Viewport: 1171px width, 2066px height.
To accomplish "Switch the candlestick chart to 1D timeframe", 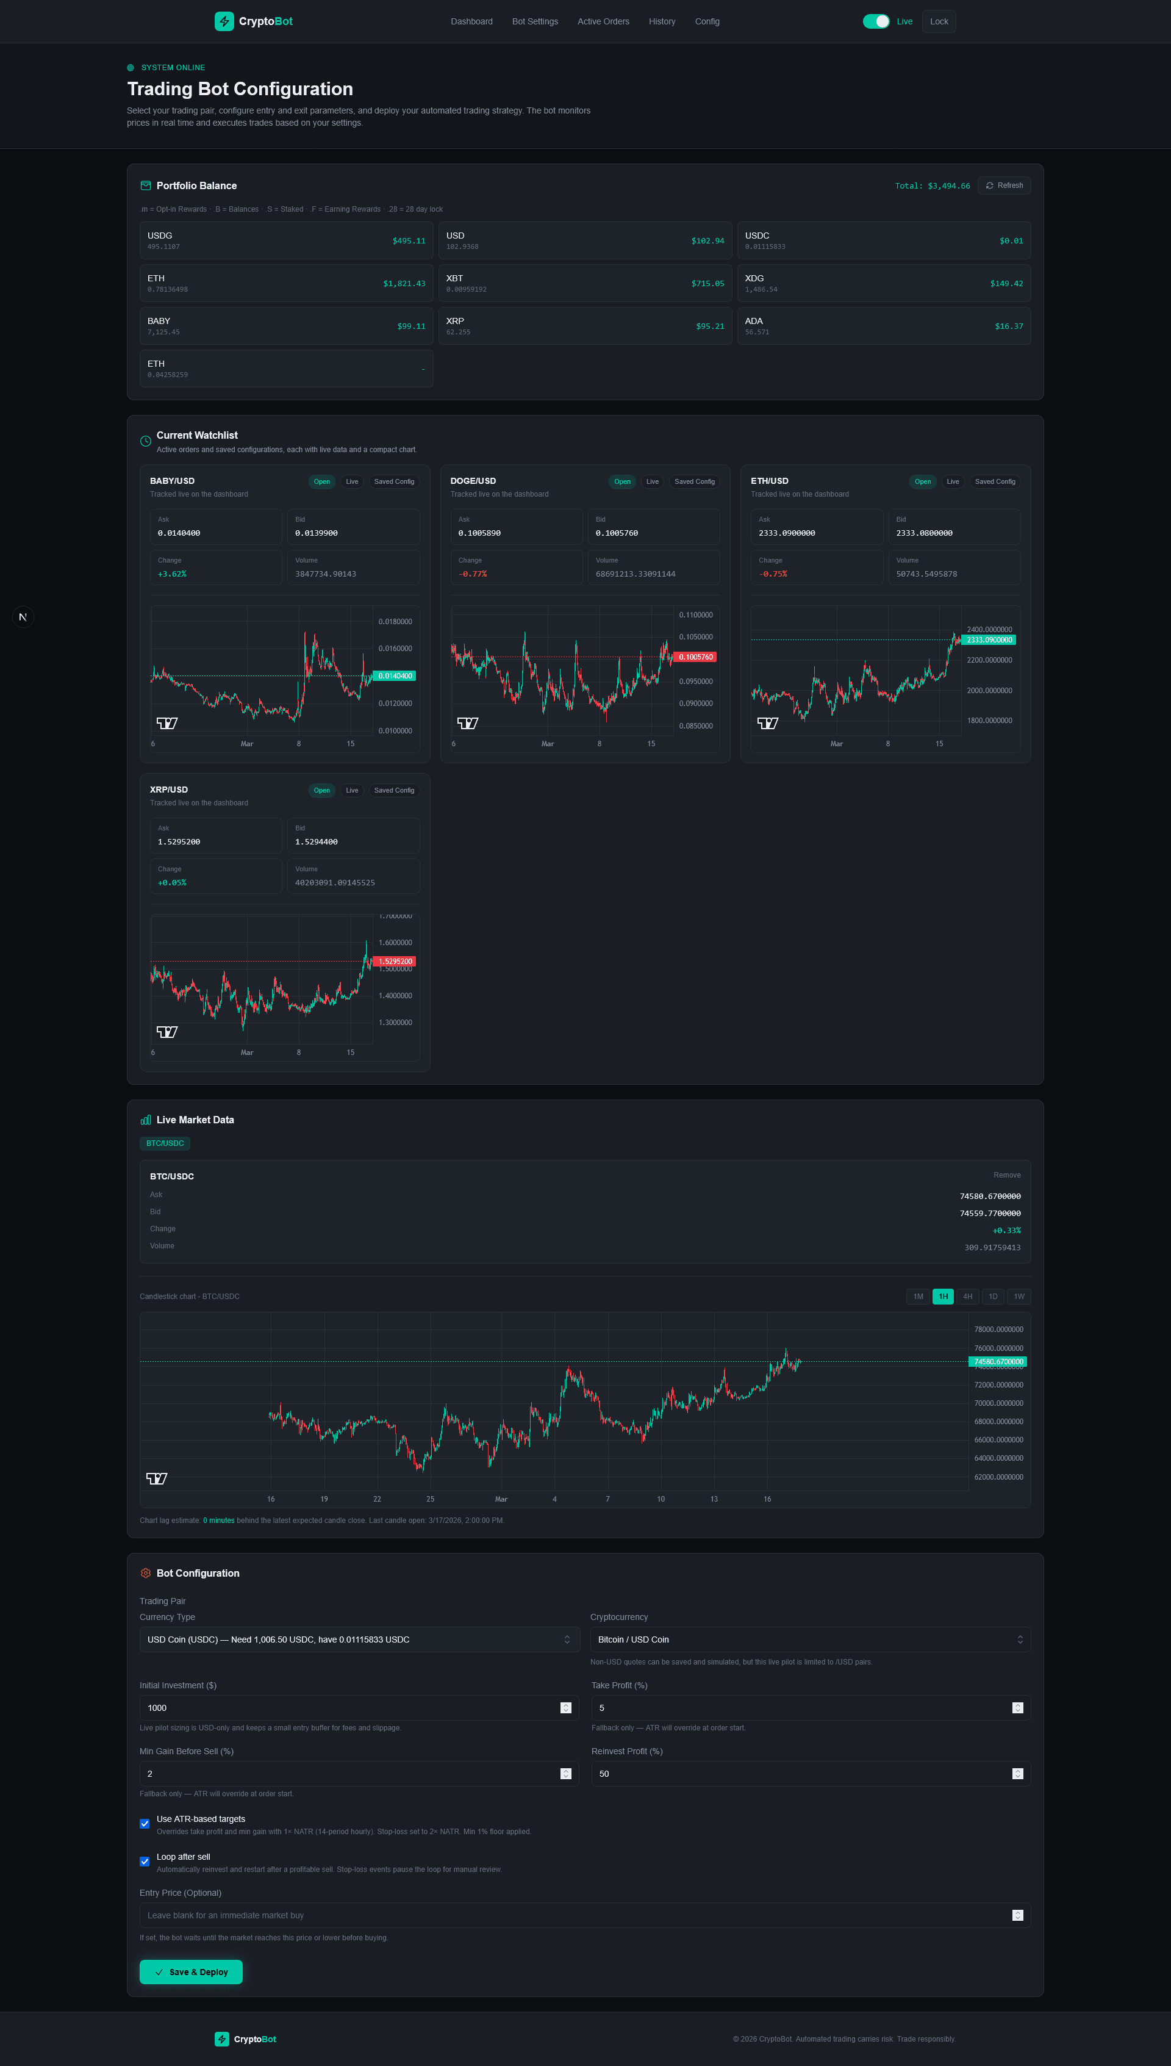I will point(994,1296).
